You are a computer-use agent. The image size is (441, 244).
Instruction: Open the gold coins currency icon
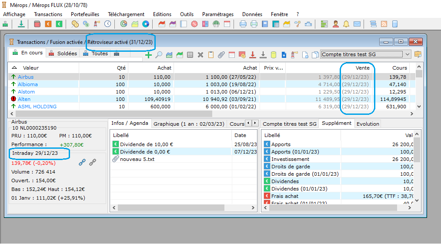point(75,24)
